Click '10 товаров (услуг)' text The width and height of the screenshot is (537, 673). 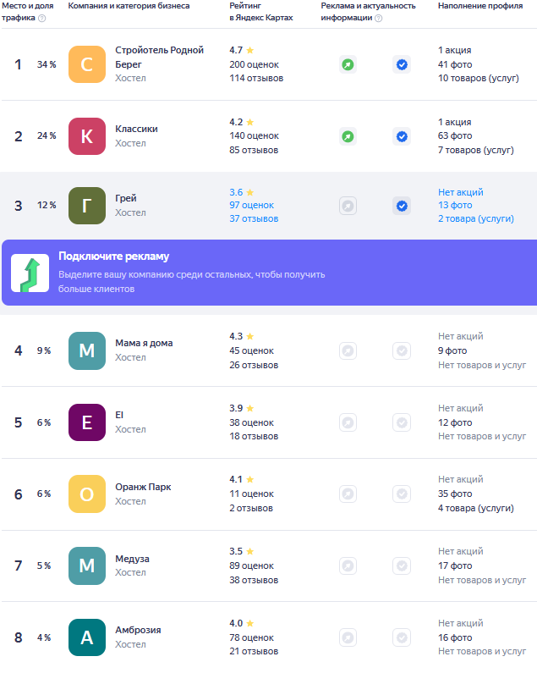479,79
